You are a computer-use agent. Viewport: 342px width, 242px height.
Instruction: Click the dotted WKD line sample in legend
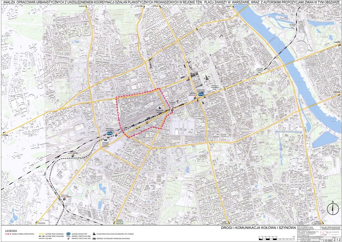coord(42,239)
